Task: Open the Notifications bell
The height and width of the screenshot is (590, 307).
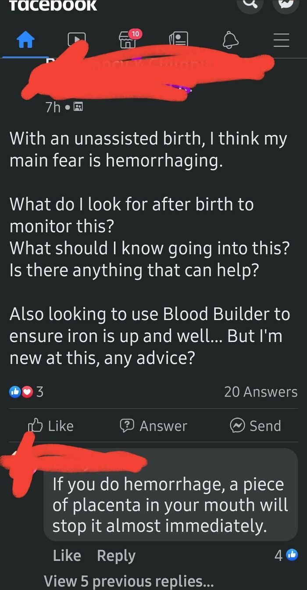Action: tap(230, 40)
